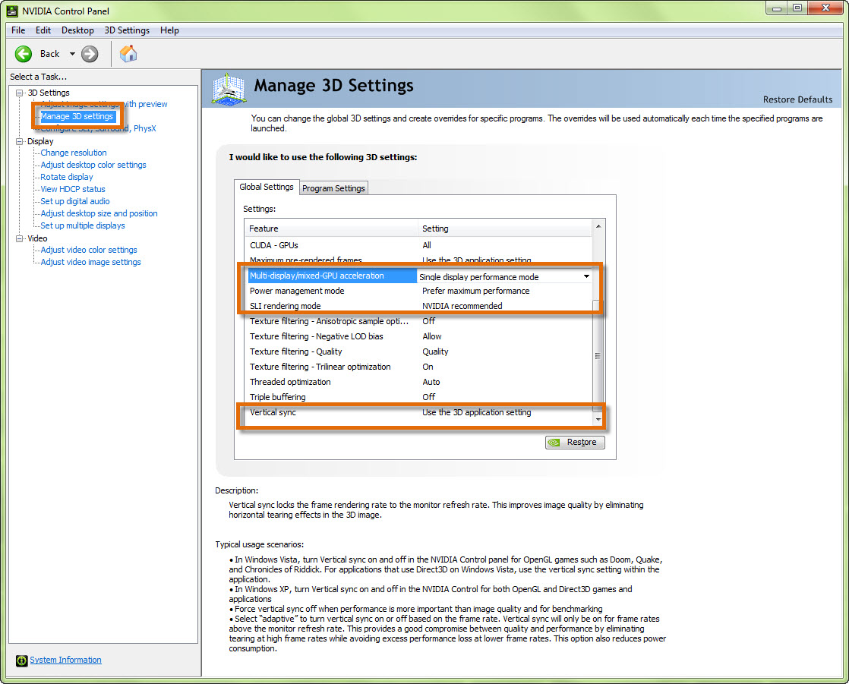Go to the Home page icon

[x=128, y=54]
